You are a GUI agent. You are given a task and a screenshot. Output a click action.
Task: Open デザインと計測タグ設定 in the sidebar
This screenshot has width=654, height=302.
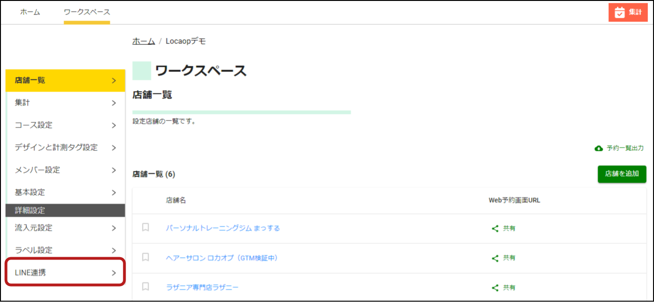click(x=65, y=147)
